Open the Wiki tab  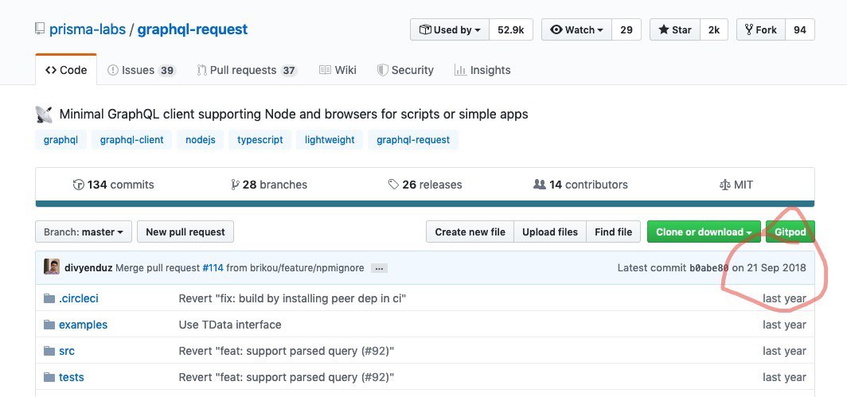[x=338, y=70]
